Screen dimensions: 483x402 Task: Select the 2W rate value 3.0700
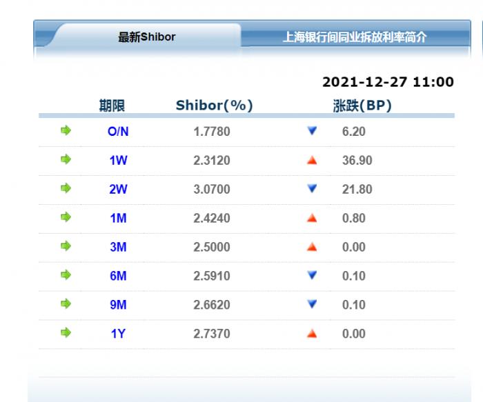click(212, 190)
